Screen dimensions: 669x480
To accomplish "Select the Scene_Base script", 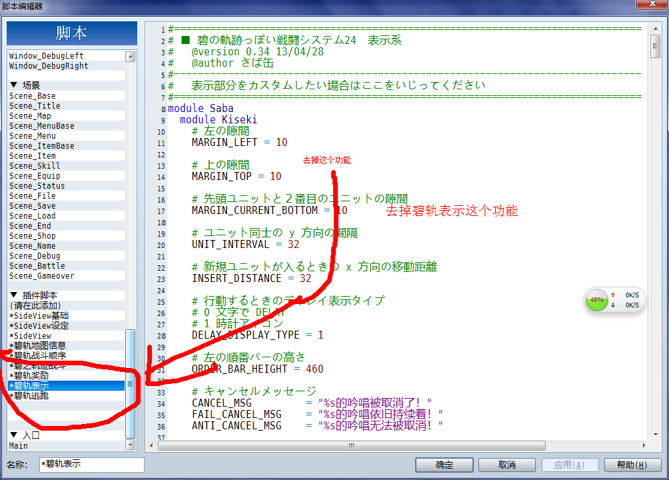I will [66, 95].
